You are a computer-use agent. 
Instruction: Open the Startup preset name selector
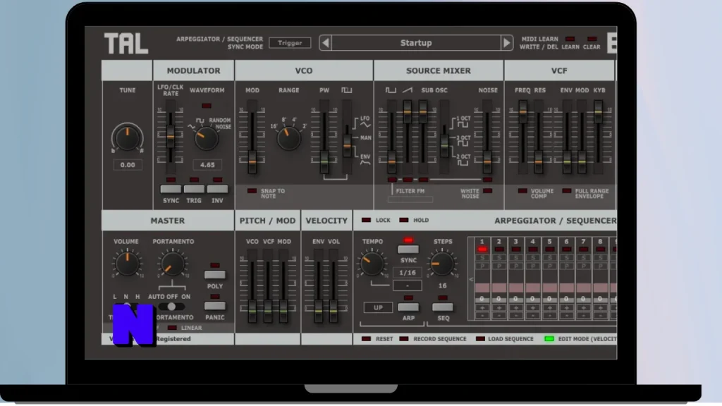pyautogui.click(x=416, y=43)
